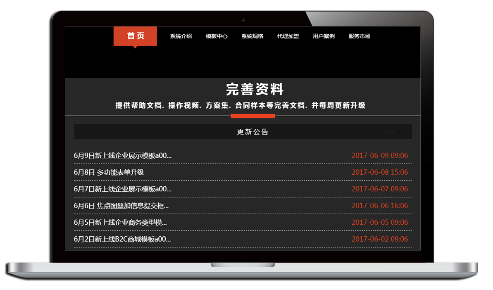Click the 2017-06-09 09:06 timestamp
The image size is (493, 290).
[x=379, y=156]
